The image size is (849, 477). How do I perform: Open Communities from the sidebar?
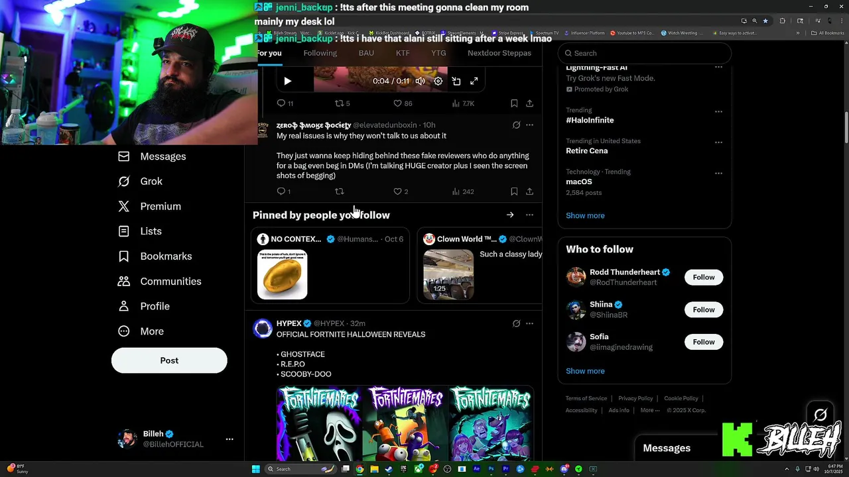coord(159,282)
